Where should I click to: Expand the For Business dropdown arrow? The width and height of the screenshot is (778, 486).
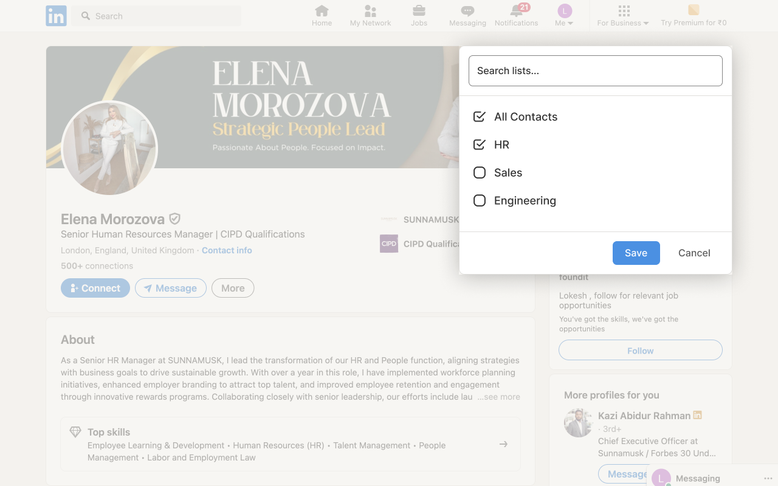point(646,23)
